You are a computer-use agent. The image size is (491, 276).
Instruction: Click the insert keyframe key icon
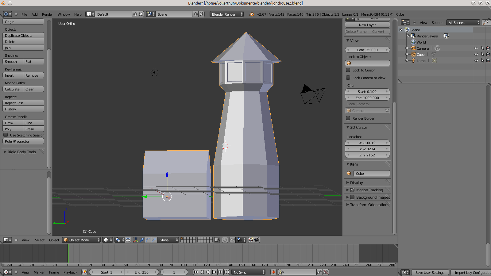(319, 272)
